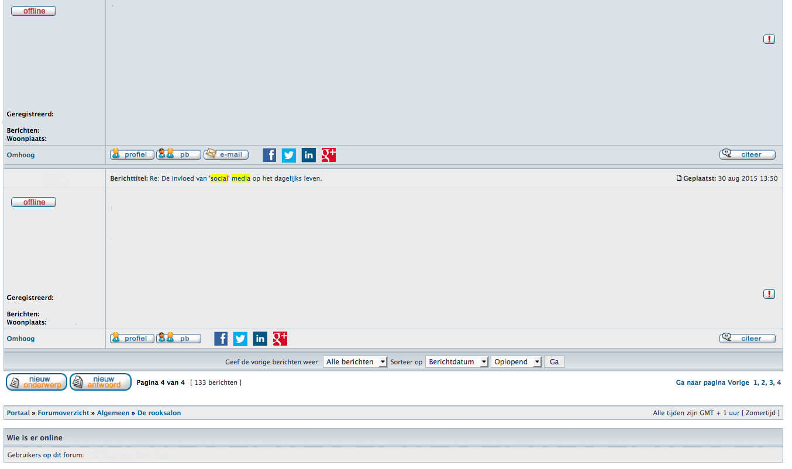Open profiel of the second post's author
792x469 pixels.
[x=132, y=338]
